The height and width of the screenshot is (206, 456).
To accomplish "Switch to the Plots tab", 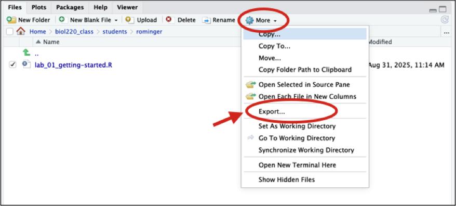I will [x=39, y=8].
